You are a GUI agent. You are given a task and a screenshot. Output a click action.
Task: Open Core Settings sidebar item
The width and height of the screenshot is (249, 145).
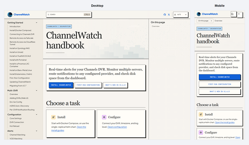[x=16, y=118]
